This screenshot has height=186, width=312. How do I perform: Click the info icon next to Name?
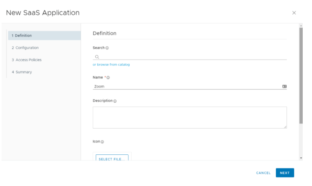pos(108,78)
